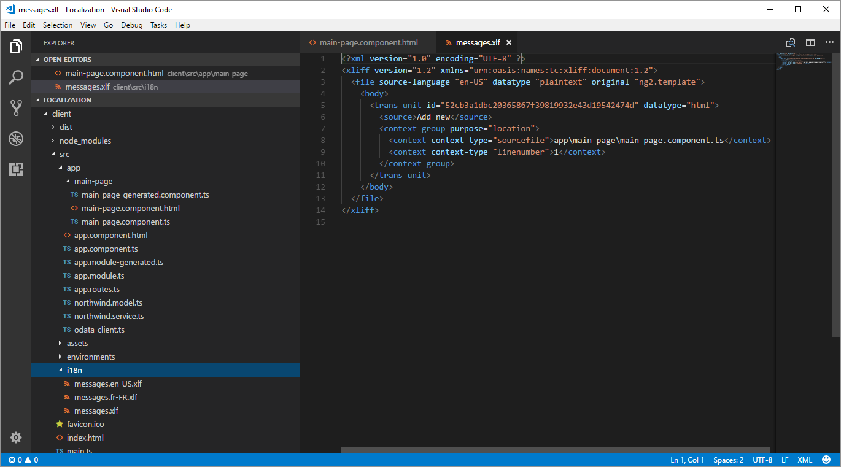Place cursor on line 6 source text

point(434,117)
